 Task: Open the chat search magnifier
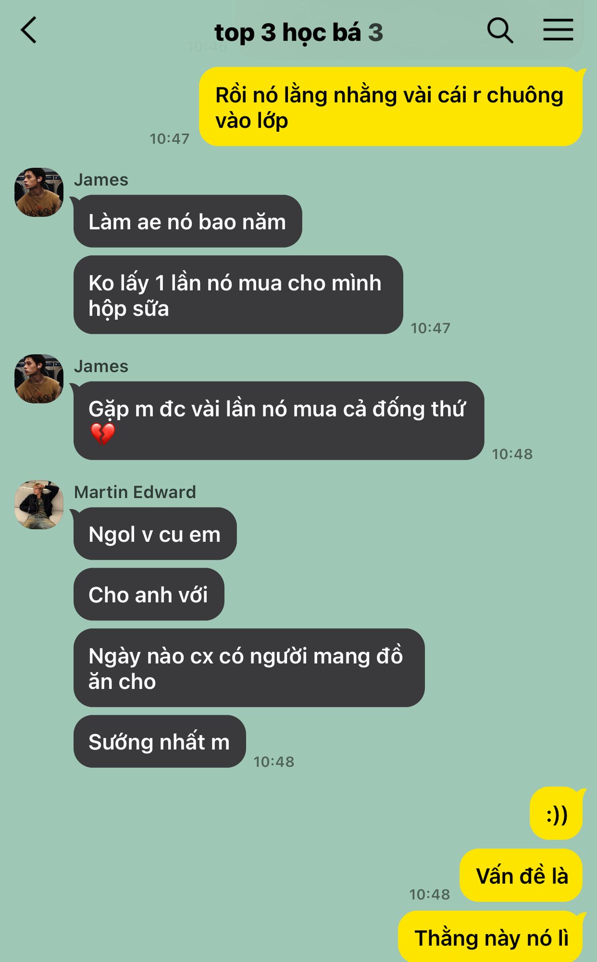[500, 31]
